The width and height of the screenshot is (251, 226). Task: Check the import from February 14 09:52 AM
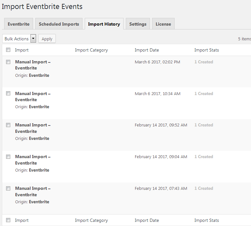(x=8, y=125)
